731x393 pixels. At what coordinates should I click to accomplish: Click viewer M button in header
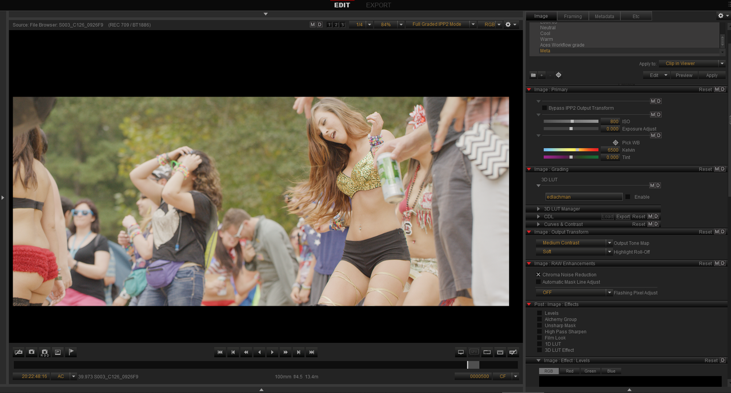312,25
